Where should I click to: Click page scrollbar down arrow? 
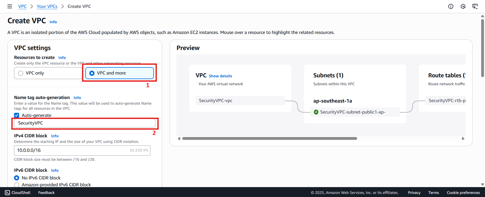pos(482,184)
